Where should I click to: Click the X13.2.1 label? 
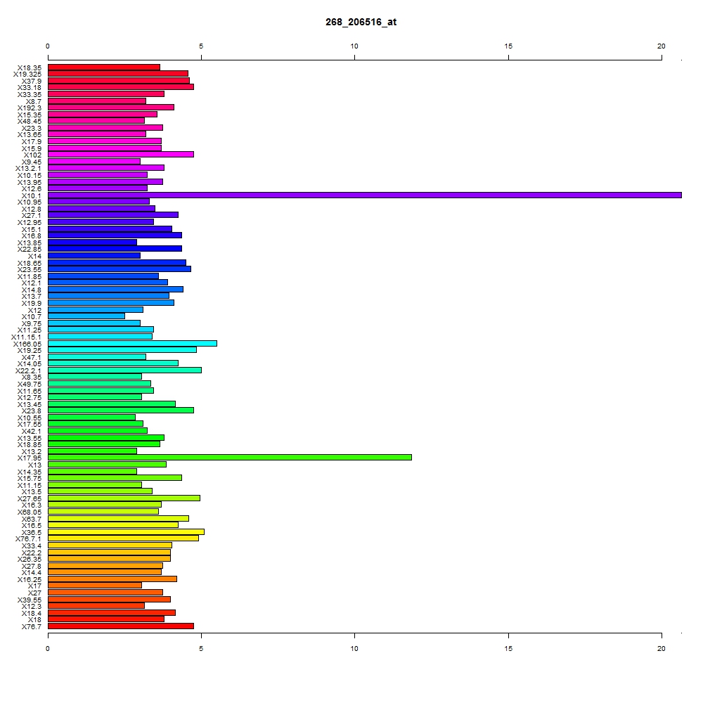pyautogui.click(x=28, y=169)
